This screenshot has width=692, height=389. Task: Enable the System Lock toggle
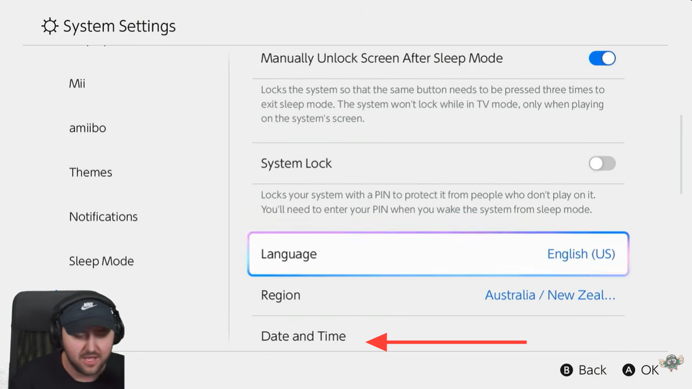point(602,163)
